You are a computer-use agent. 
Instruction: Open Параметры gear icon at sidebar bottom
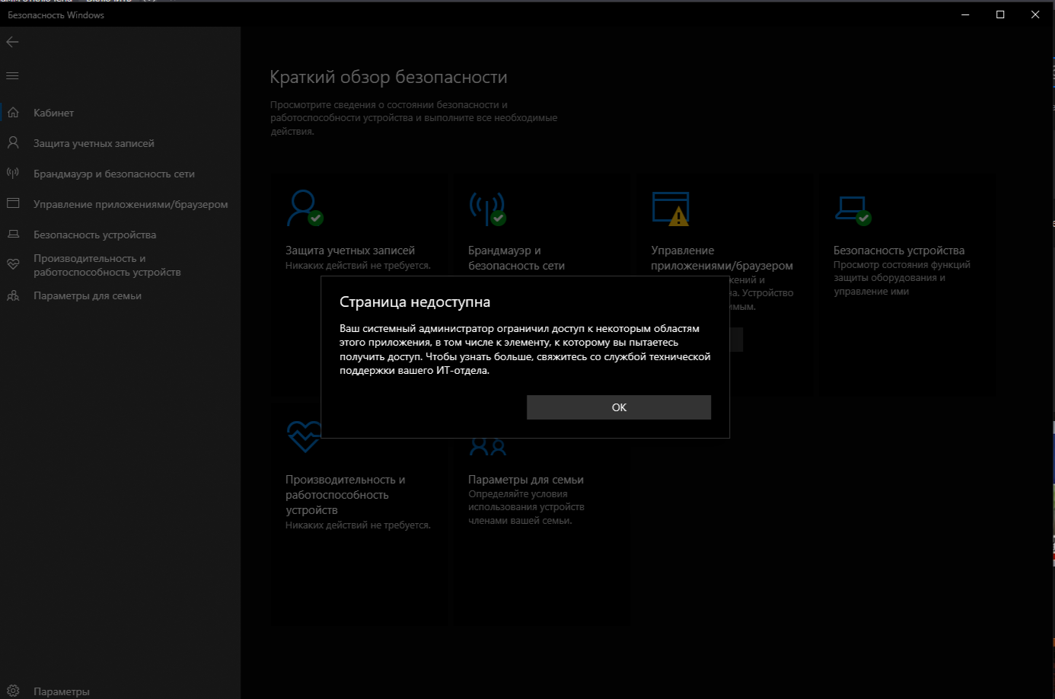tap(13, 691)
